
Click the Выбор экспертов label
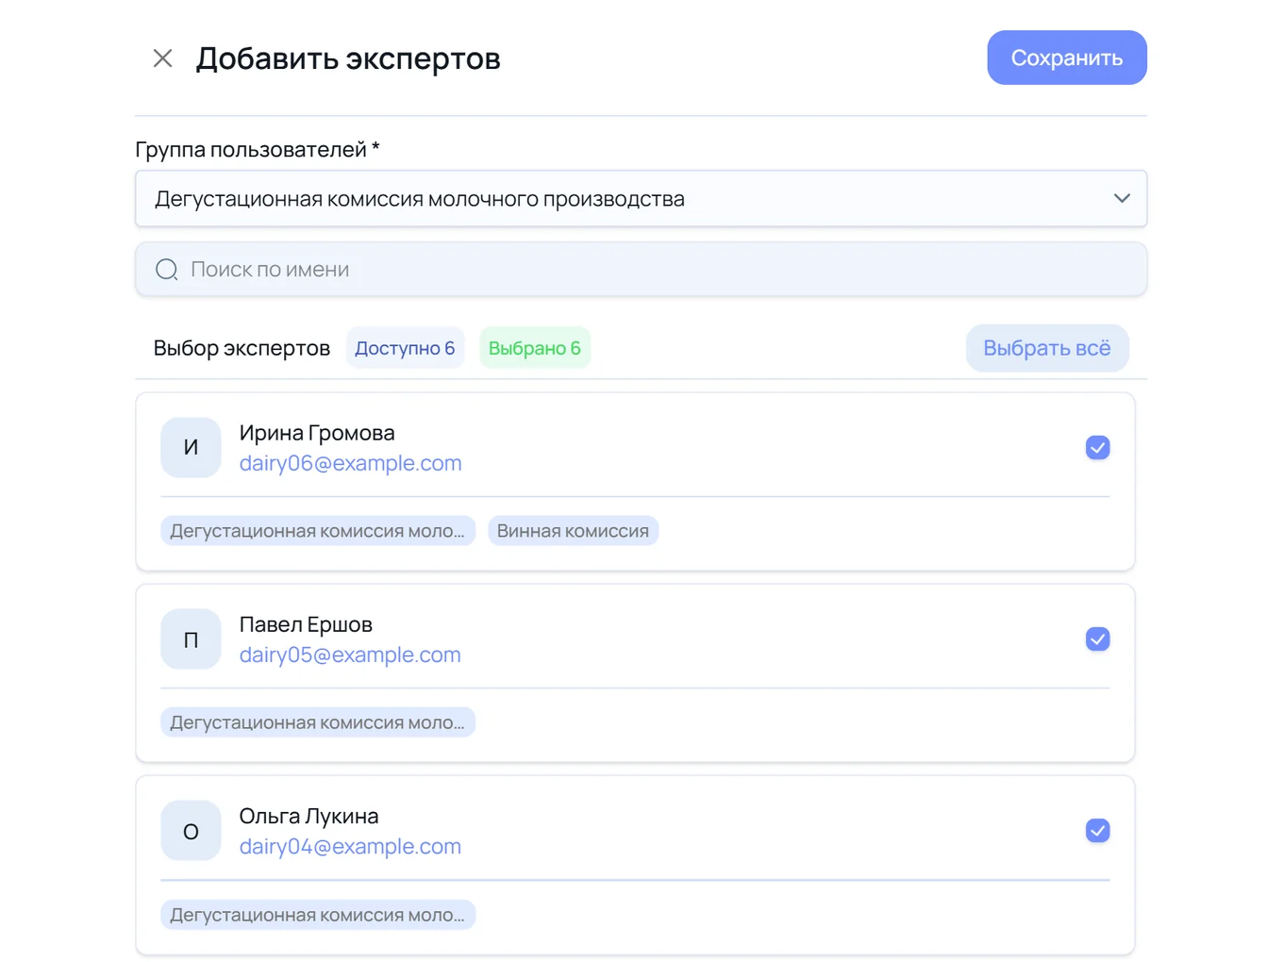click(242, 348)
